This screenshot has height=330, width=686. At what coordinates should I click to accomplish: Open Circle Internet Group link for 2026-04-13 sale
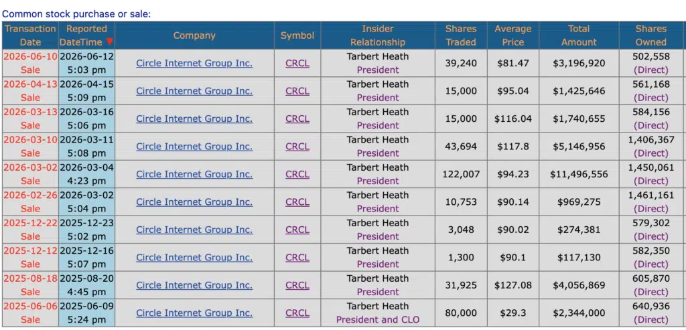pyautogui.click(x=194, y=91)
